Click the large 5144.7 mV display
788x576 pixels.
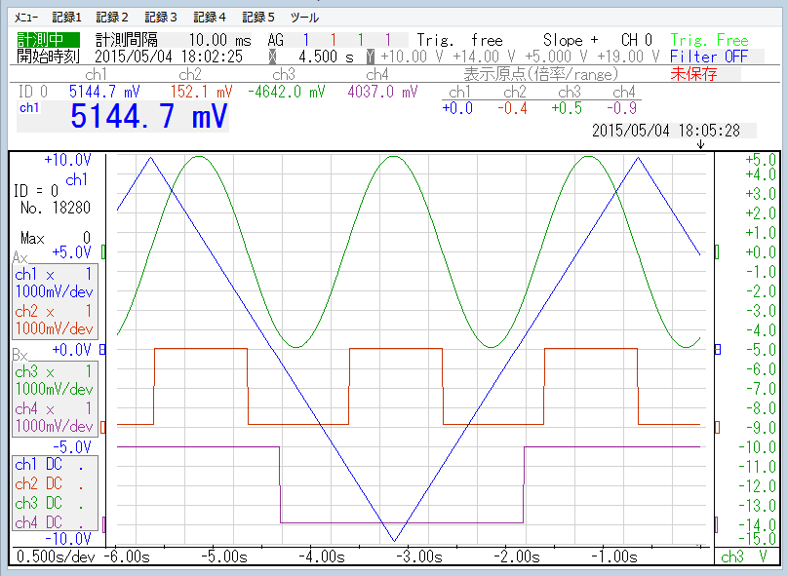click(149, 117)
